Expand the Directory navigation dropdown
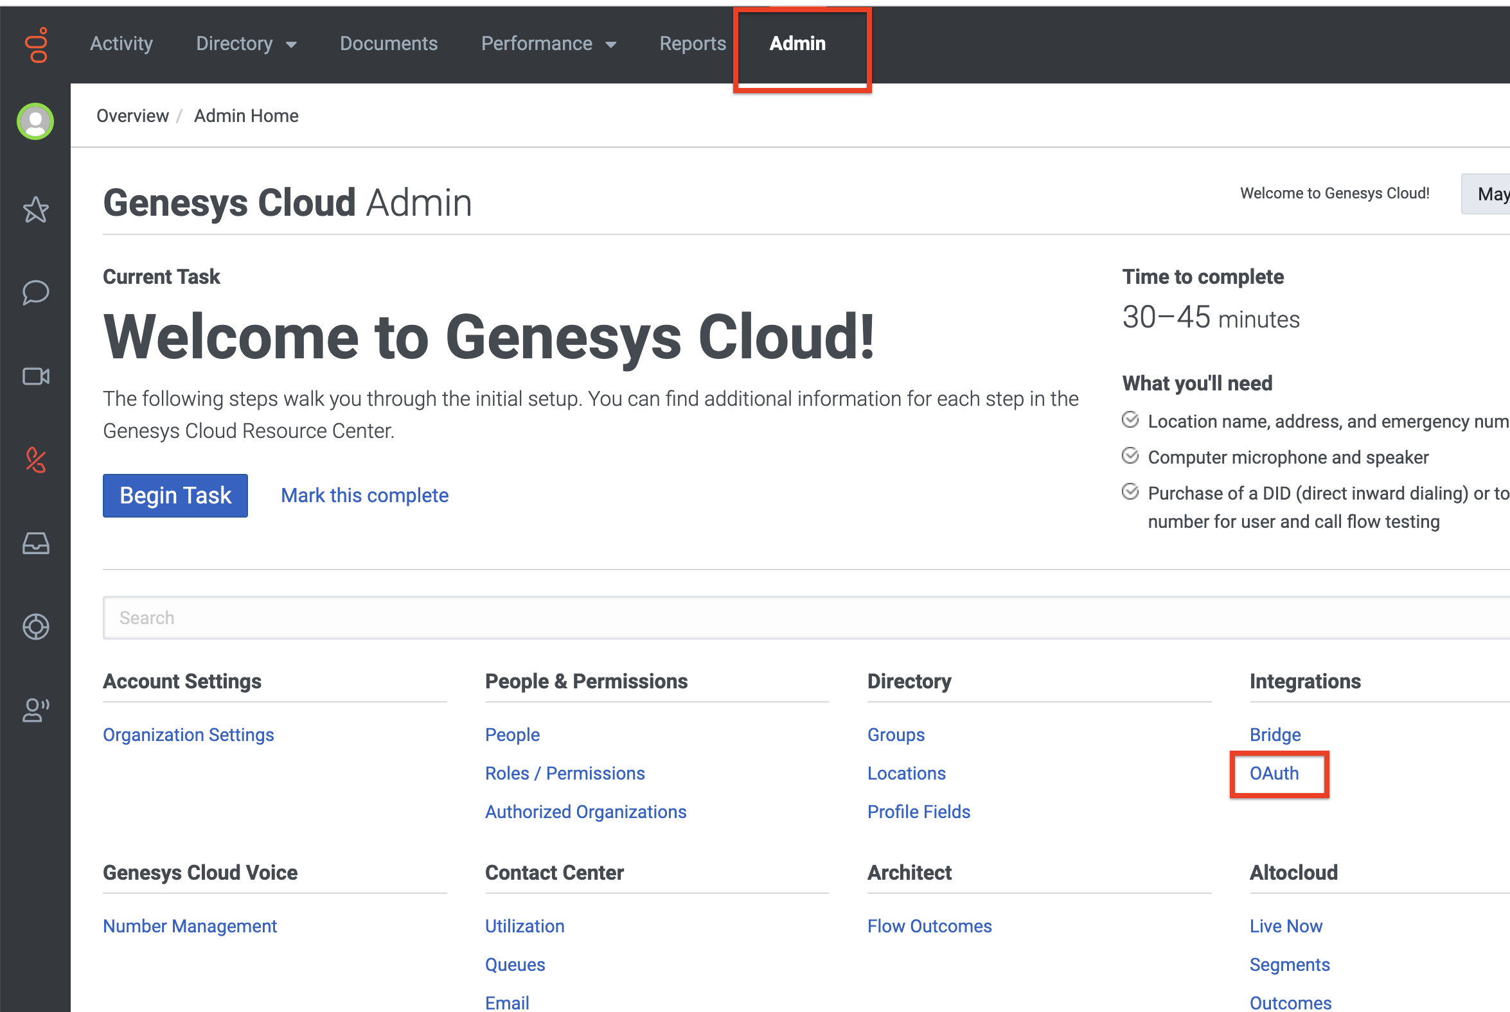This screenshot has height=1012, width=1510. click(247, 43)
